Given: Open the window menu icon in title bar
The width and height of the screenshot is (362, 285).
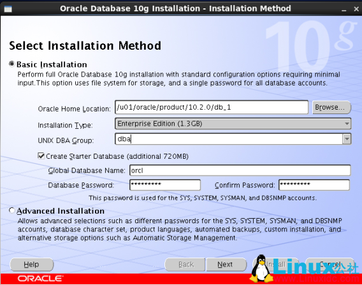Looking at the screenshot, I should [x=8, y=9].
